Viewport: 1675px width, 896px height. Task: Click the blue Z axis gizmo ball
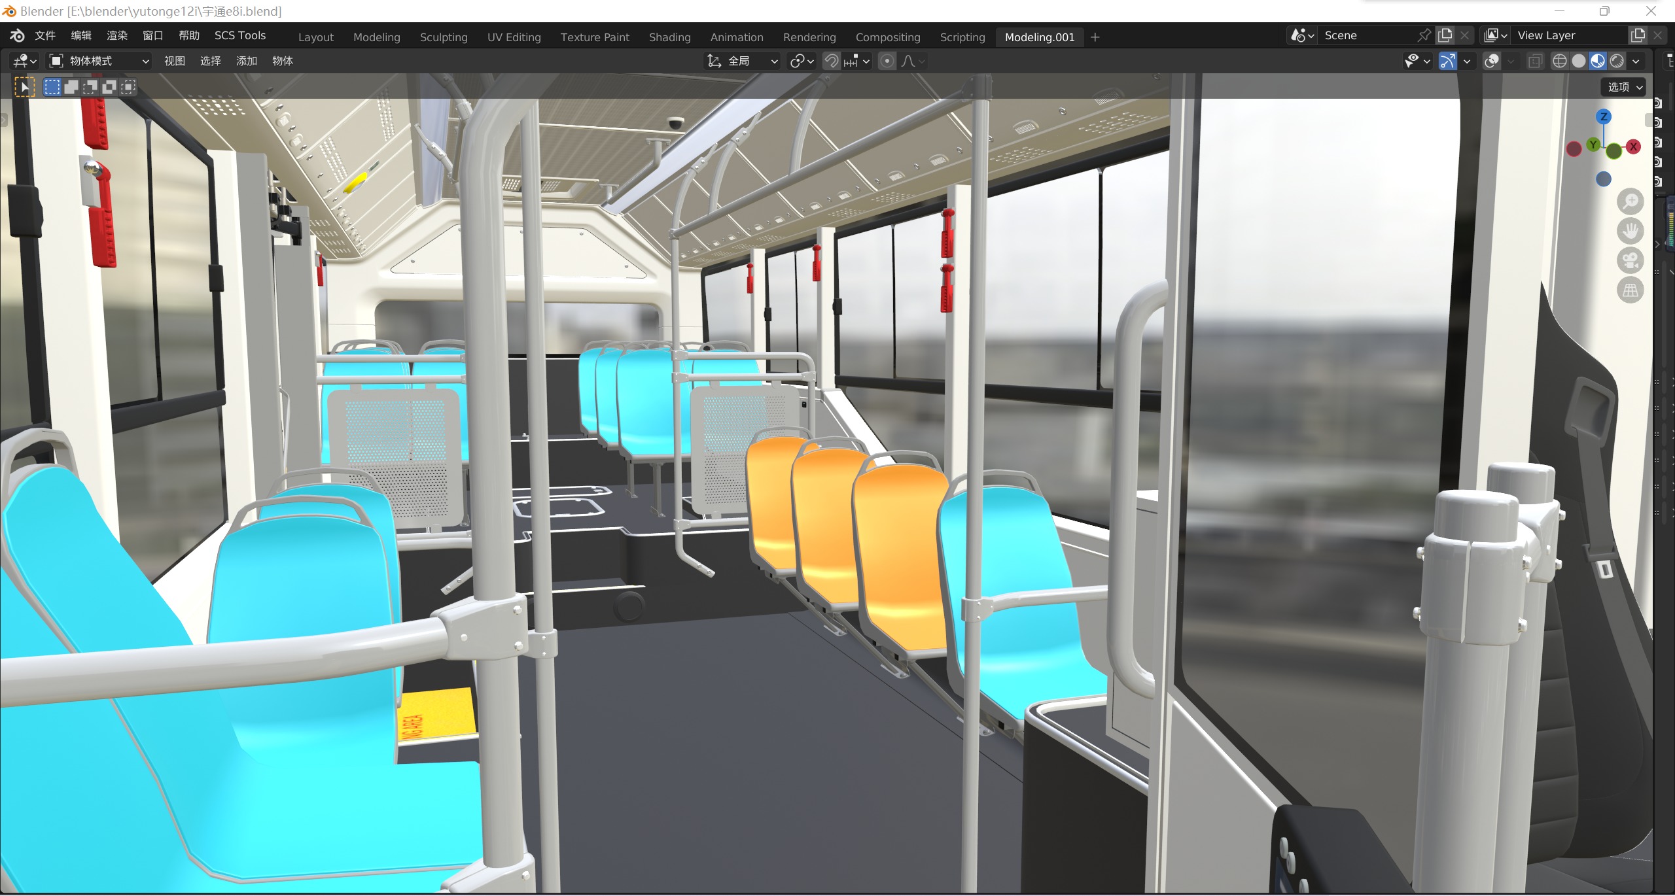[x=1603, y=116]
